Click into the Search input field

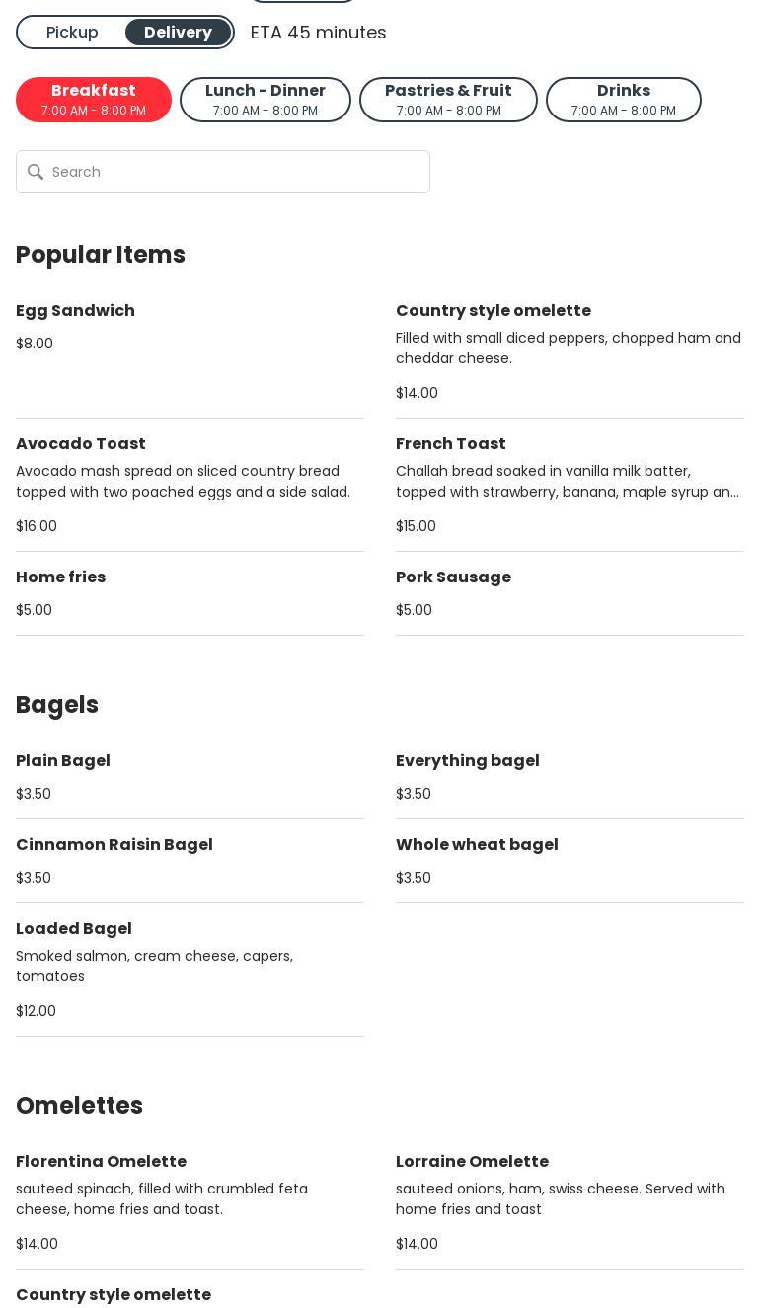[x=237, y=172]
